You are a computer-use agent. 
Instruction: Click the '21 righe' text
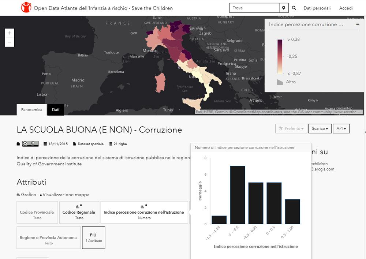click(120, 144)
